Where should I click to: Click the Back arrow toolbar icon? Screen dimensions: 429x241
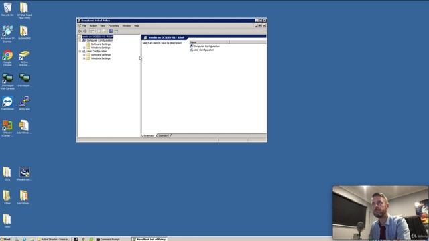pyautogui.click(x=80, y=31)
